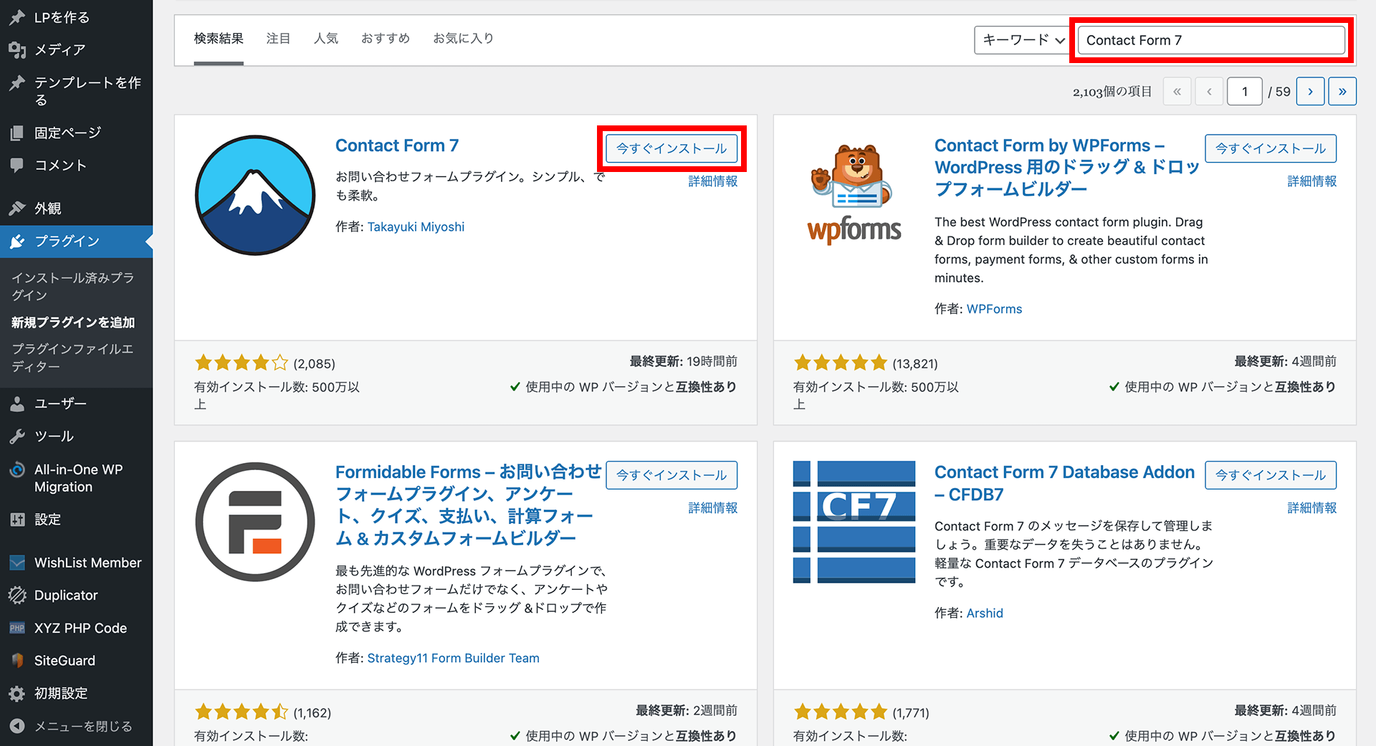The height and width of the screenshot is (746, 1376).
Task: Open author link Takayuki Miyoshi
Action: point(416,227)
